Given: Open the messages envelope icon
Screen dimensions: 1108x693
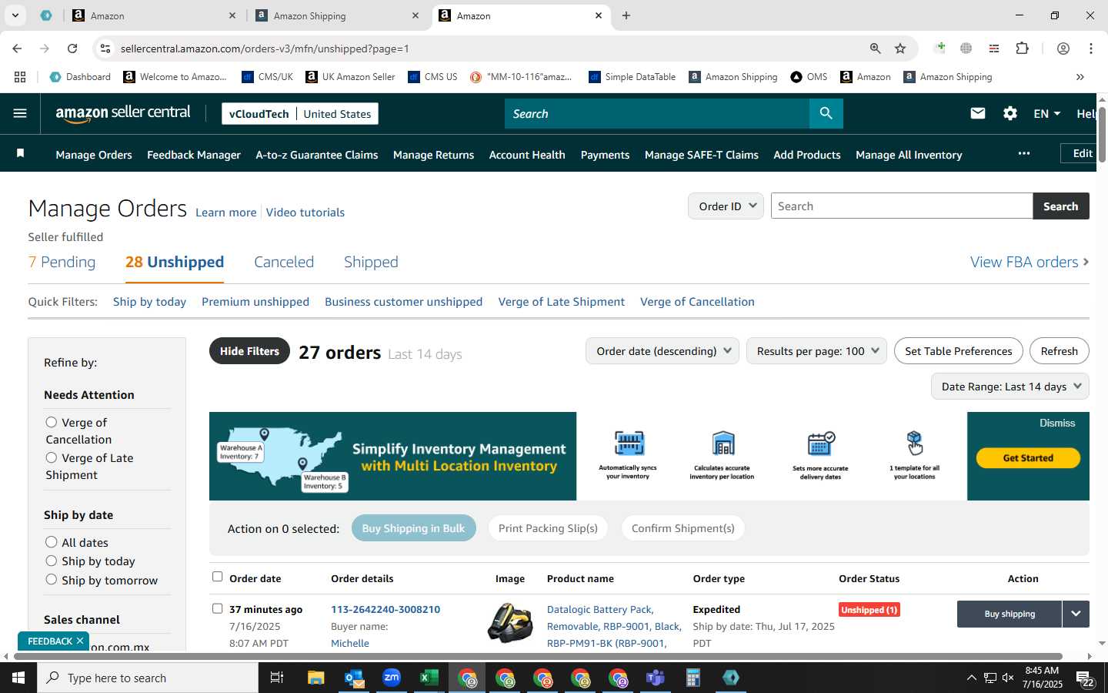Looking at the screenshot, I should tap(977, 113).
